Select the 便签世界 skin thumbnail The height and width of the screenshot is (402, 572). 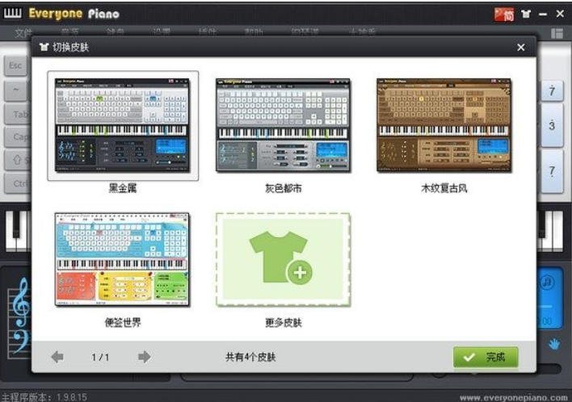click(123, 259)
